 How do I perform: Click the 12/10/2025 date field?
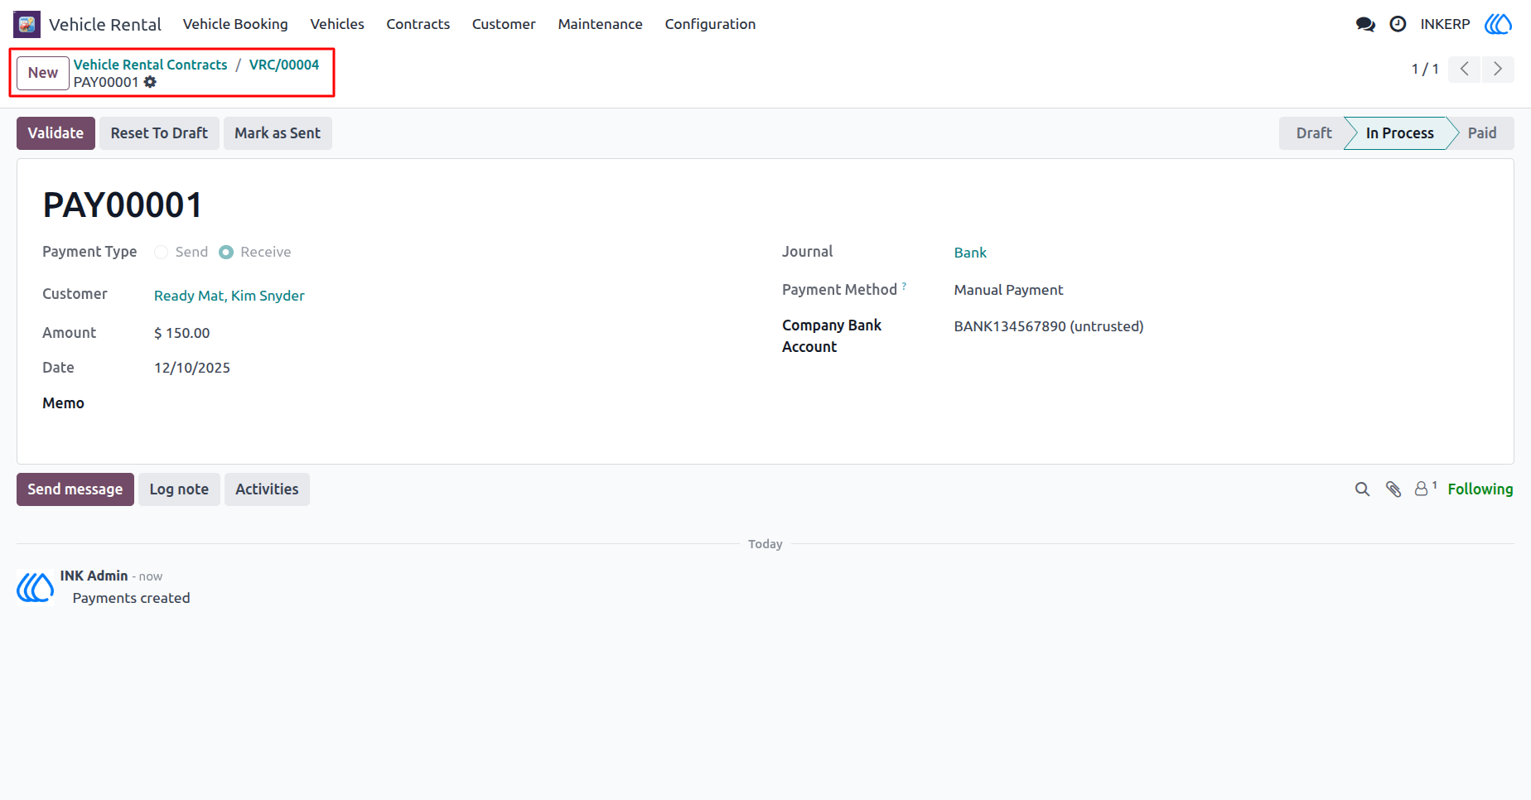[192, 368]
